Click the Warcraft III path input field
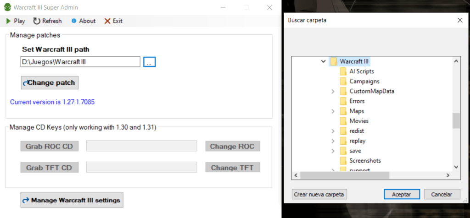This screenshot has height=218, width=470. [x=80, y=62]
